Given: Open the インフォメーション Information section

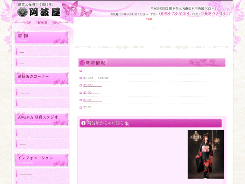Looking at the screenshot, I should [42, 160].
